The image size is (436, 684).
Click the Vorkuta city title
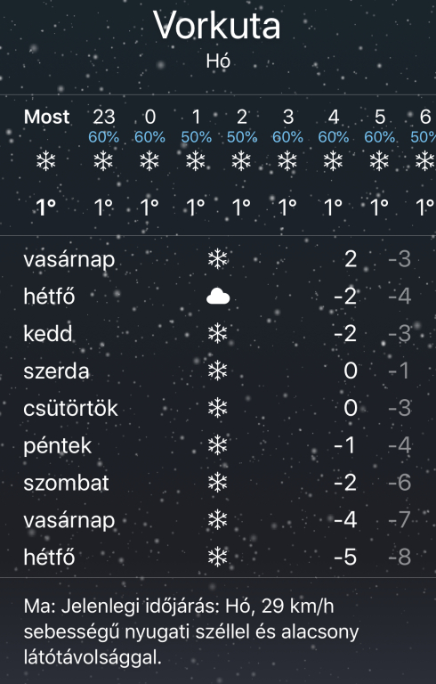[x=217, y=25]
